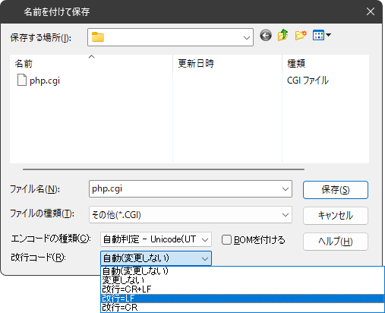
Task: Open the ファイルの種類 dropdown
Action: [191, 215]
